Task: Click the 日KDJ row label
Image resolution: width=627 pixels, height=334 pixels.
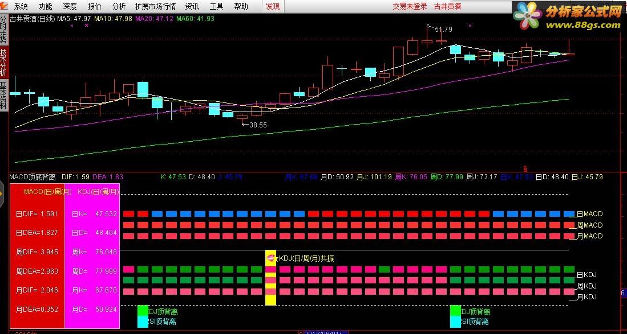Action: (586, 275)
